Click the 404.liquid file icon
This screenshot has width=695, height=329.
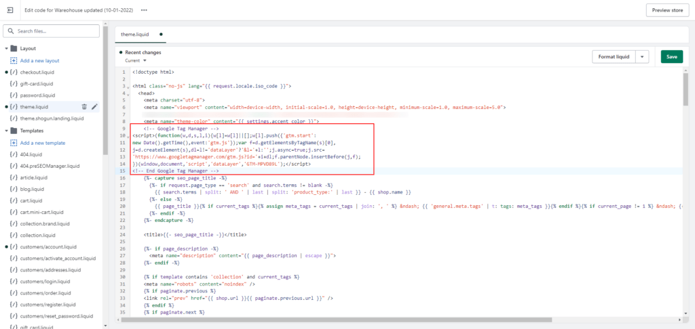click(14, 154)
